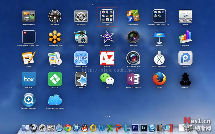
Task: Switch to the first Launchpad page dot
Action: pyautogui.click(x=105, y=116)
